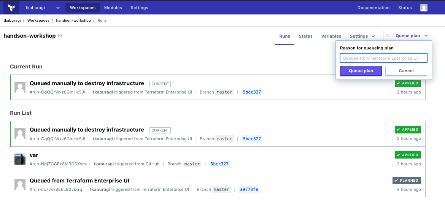Expand the Settings dropdown in workspace tabs
This screenshot has width=445, height=211.
point(362,36)
